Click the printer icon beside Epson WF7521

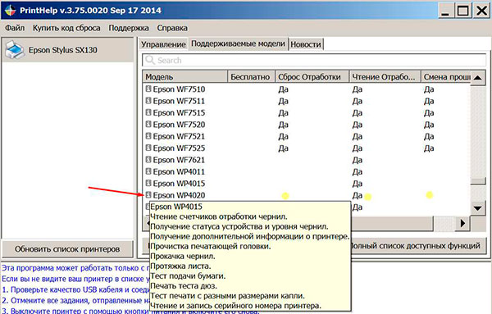click(x=148, y=136)
